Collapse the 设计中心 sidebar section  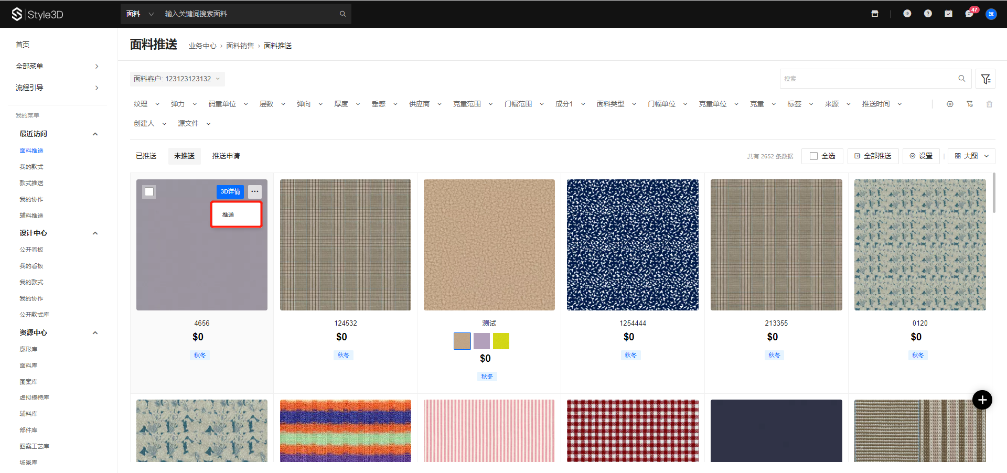pyautogui.click(x=95, y=233)
